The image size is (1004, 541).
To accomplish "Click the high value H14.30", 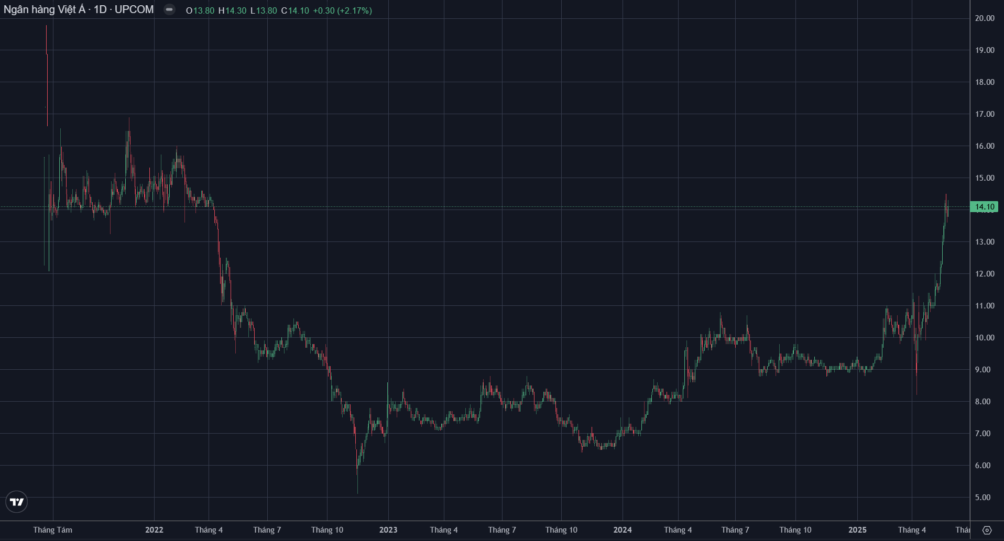I will click(232, 10).
